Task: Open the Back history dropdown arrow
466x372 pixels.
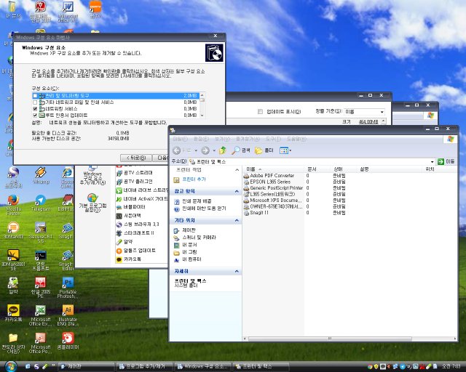Action: (196, 150)
